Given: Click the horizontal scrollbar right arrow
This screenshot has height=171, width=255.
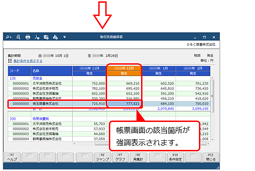Looking at the screenshot, I should pyautogui.click(x=208, y=143).
